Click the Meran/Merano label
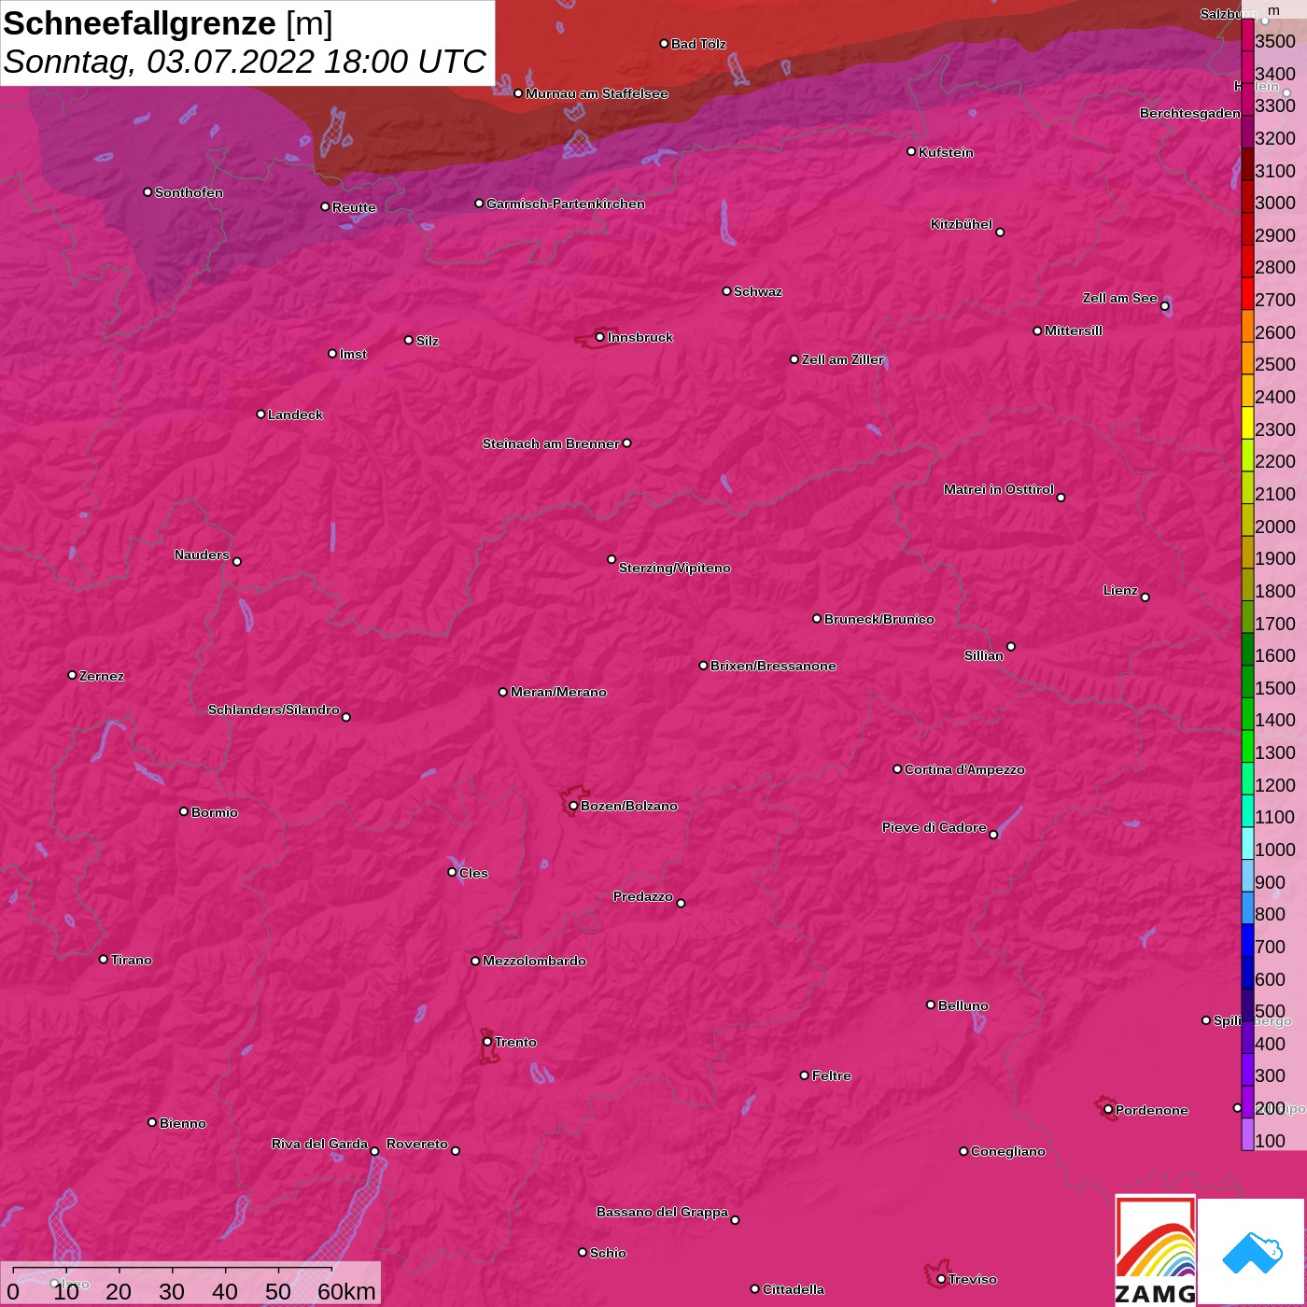The width and height of the screenshot is (1307, 1307). (558, 692)
